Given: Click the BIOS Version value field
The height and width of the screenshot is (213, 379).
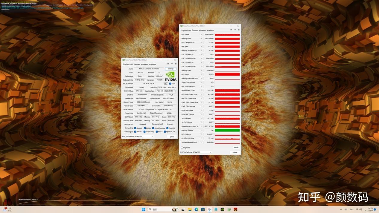Looking at the screenshot, I should click(149, 84).
